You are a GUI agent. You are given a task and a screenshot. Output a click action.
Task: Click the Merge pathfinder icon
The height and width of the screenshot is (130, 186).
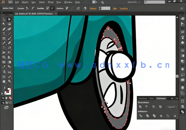pyautogui.click(x=154, y=116)
